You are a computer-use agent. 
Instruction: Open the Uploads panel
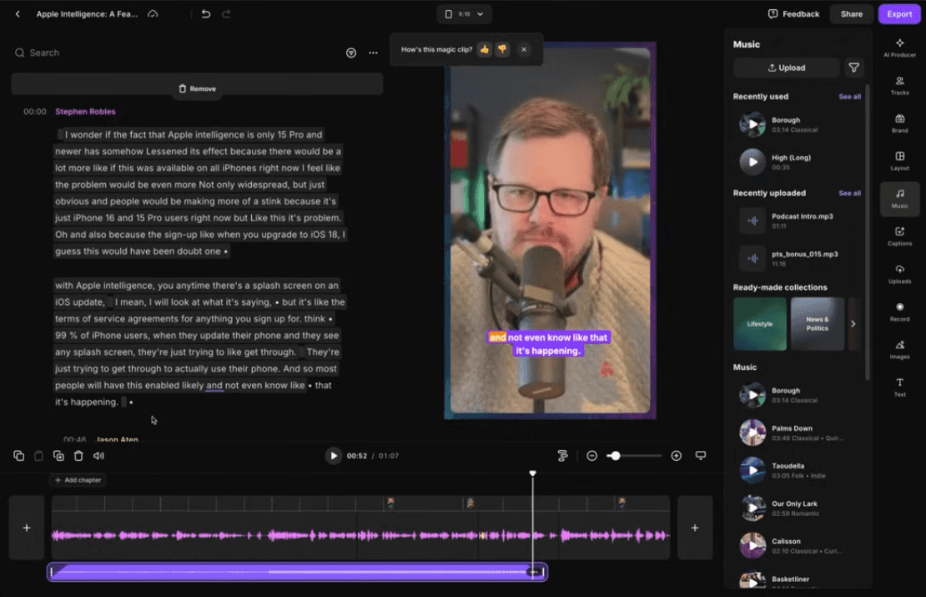tap(899, 274)
